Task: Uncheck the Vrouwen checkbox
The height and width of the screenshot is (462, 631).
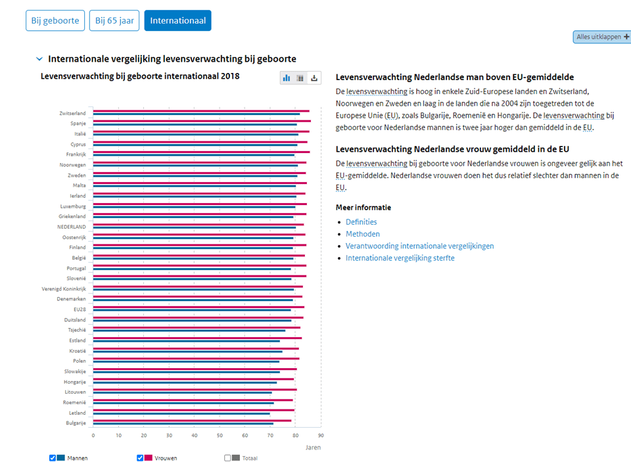Action: coord(140,457)
